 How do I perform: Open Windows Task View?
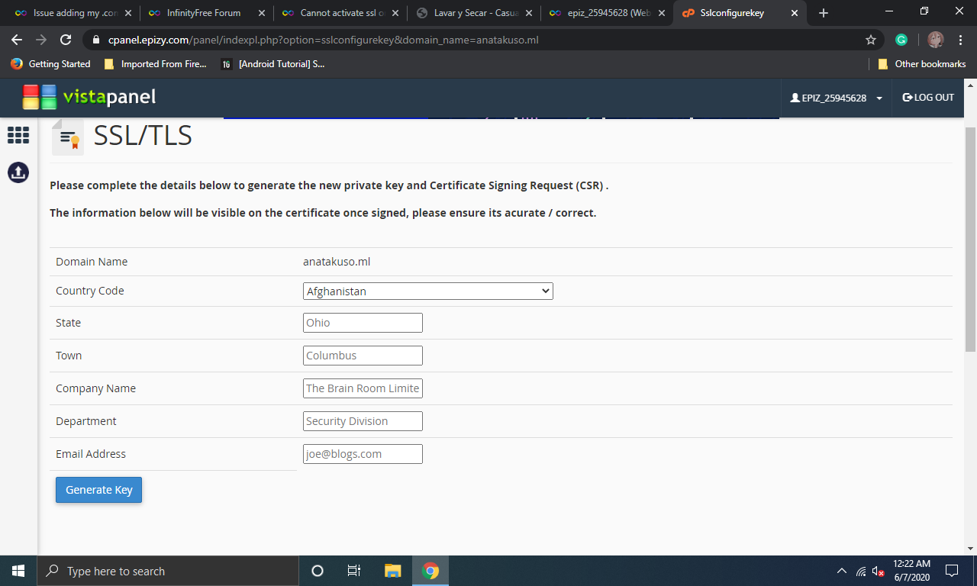click(x=354, y=571)
